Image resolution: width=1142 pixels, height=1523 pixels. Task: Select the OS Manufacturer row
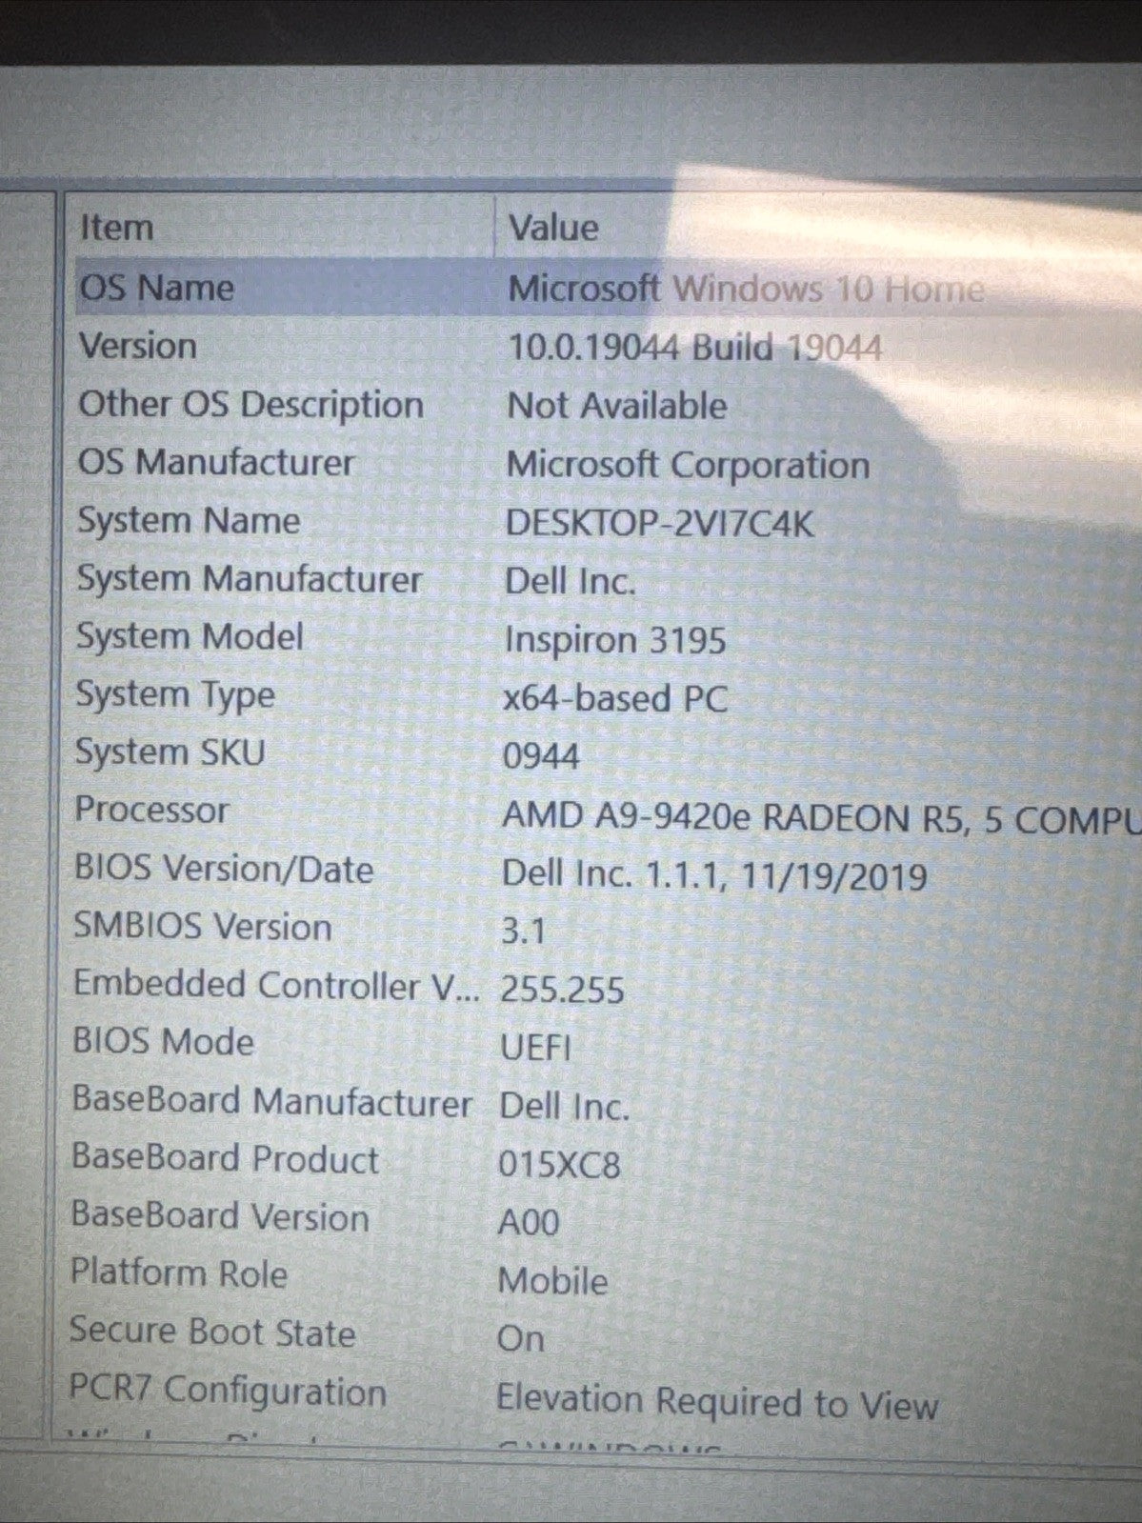click(x=215, y=463)
